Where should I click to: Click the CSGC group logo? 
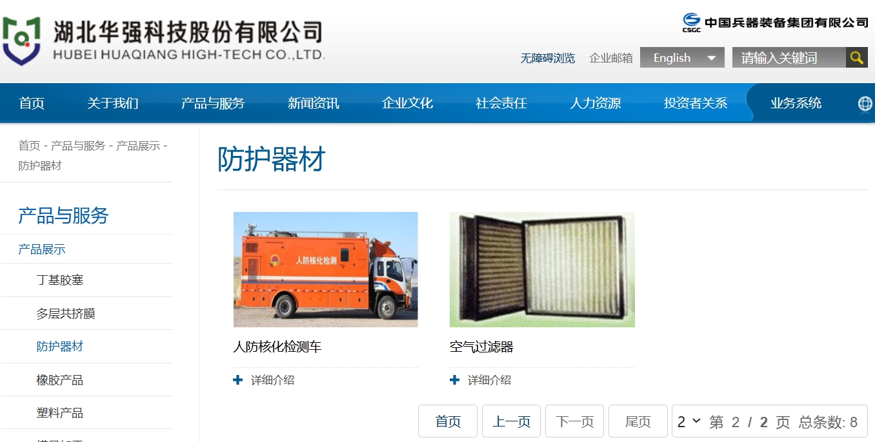click(692, 23)
